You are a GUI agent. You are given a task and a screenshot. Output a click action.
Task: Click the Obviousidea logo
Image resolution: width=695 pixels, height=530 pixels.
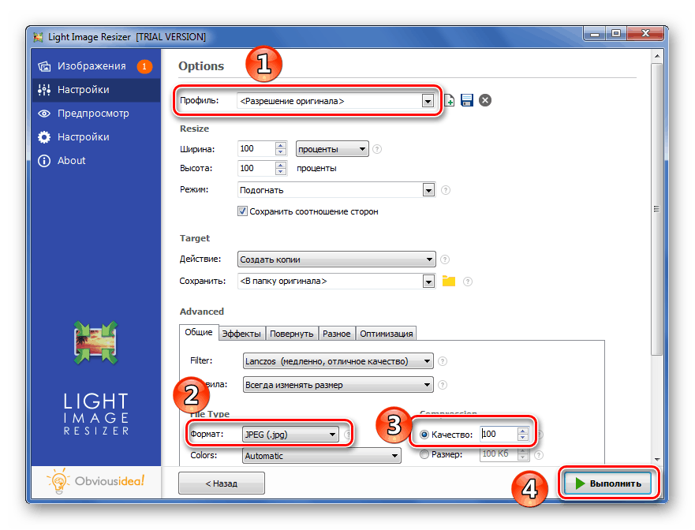coord(95,481)
